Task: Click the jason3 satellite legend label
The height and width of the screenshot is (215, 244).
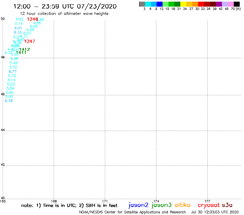Action: 162,205
